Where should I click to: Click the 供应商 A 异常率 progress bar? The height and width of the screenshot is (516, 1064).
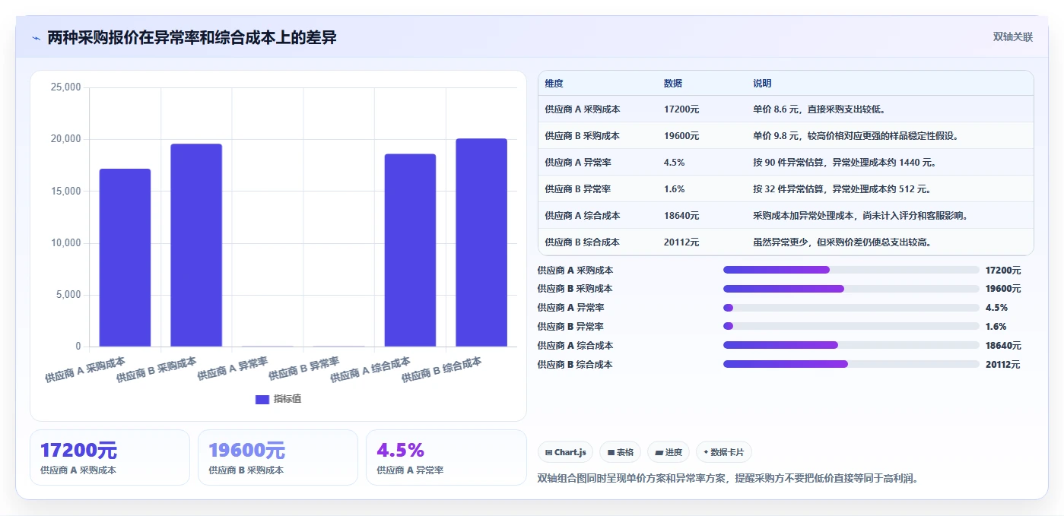(851, 308)
